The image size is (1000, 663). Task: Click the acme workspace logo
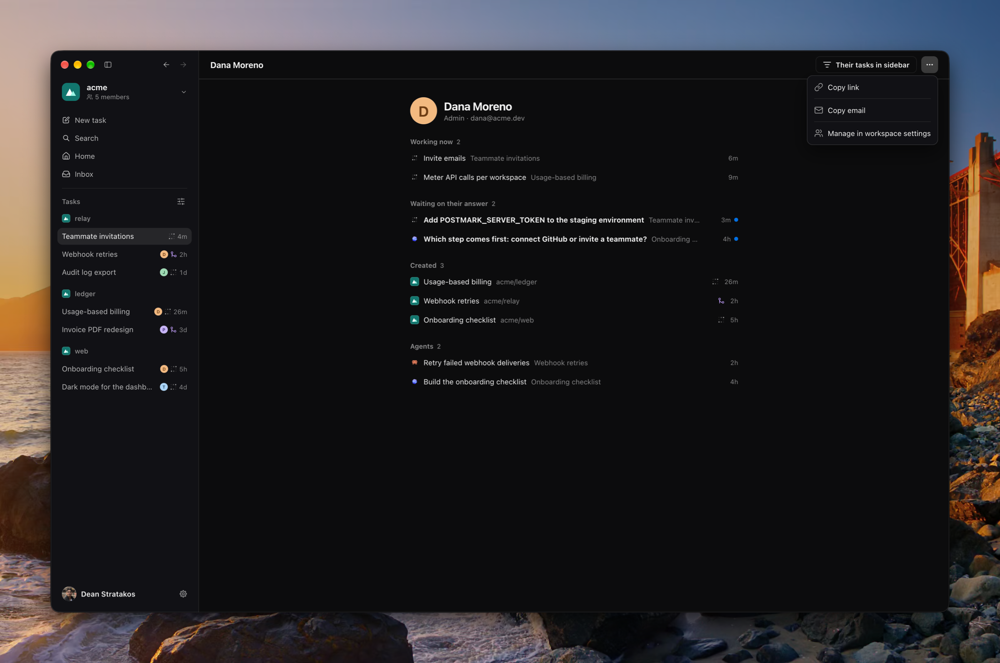pos(70,92)
